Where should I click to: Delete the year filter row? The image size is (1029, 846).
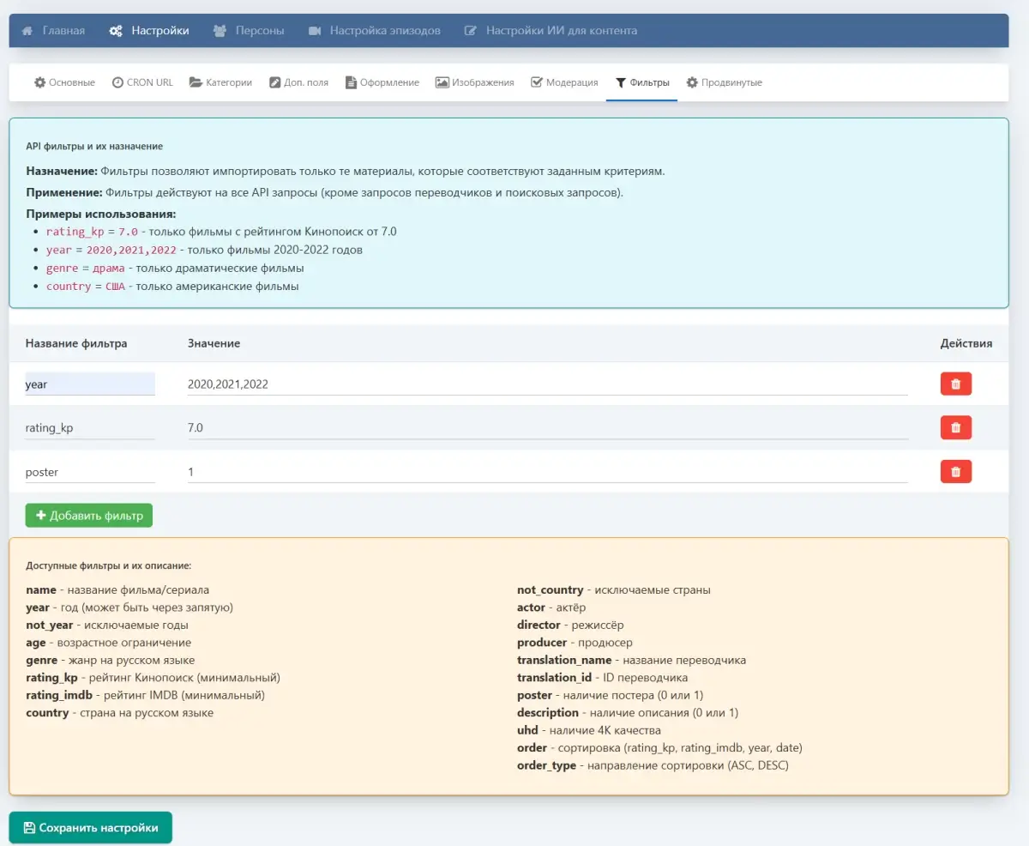coord(955,384)
